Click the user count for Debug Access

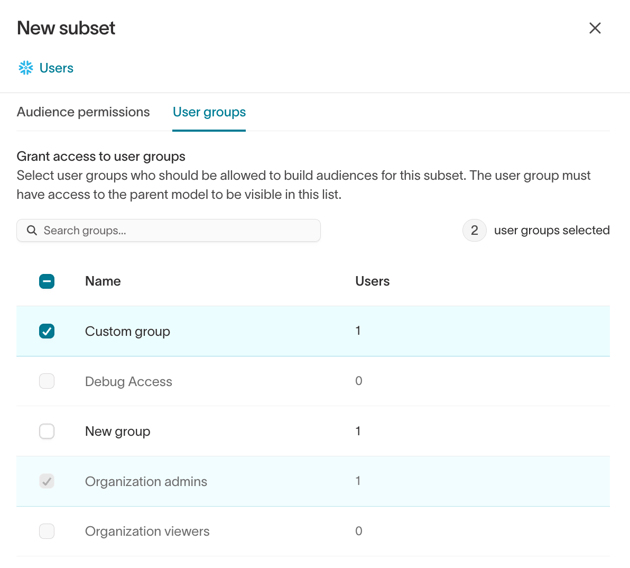pos(359,381)
